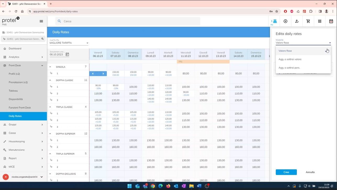Screen dimensions: 337x190
Task: Click the Crea button
Action: coord(286,172)
